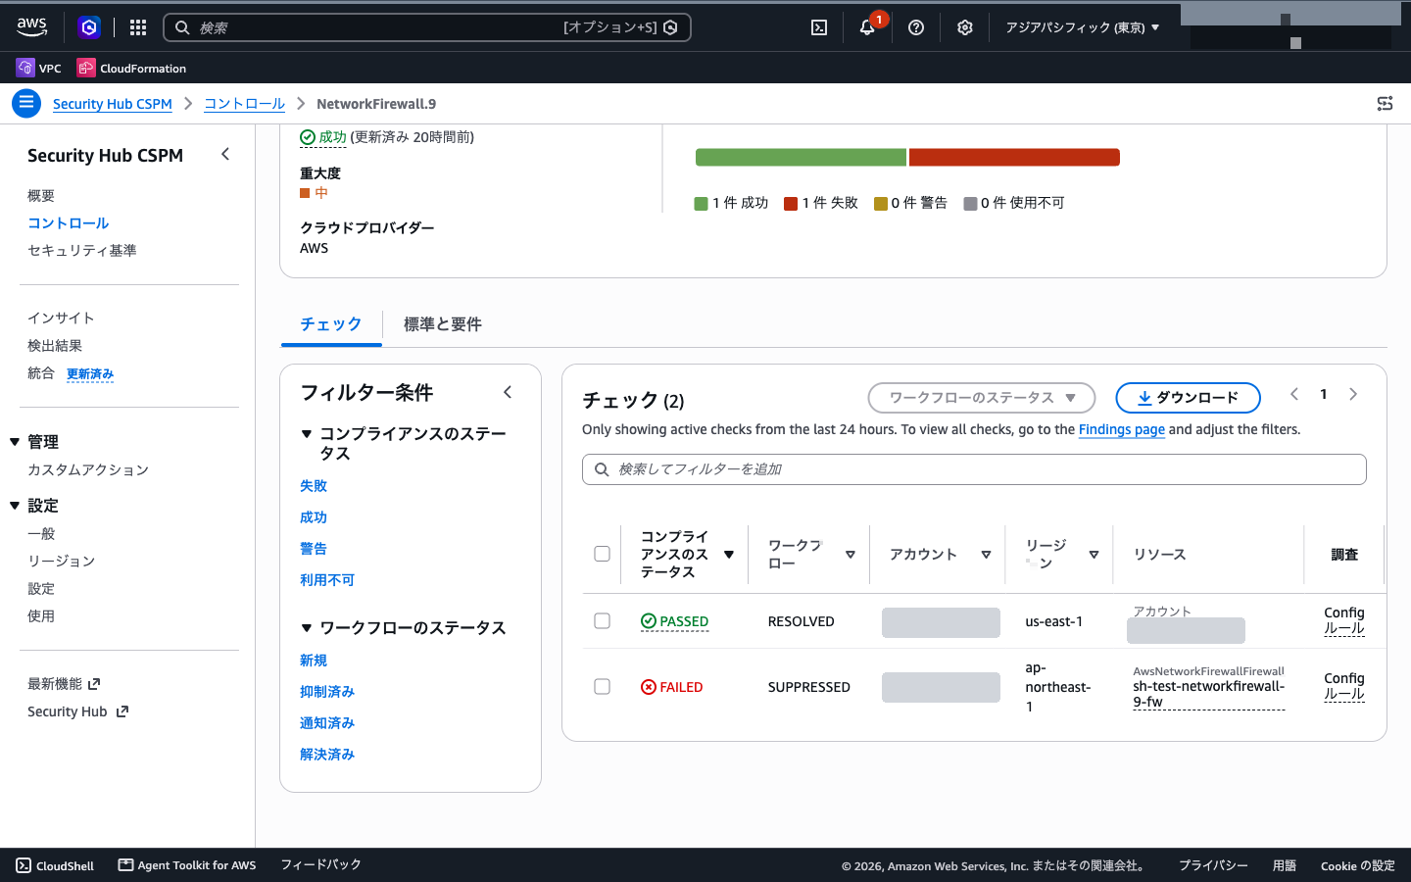Viewport: 1411px width, 882px height.
Task: Collapse the 管理 sidebar section
Action: (x=15, y=442)
